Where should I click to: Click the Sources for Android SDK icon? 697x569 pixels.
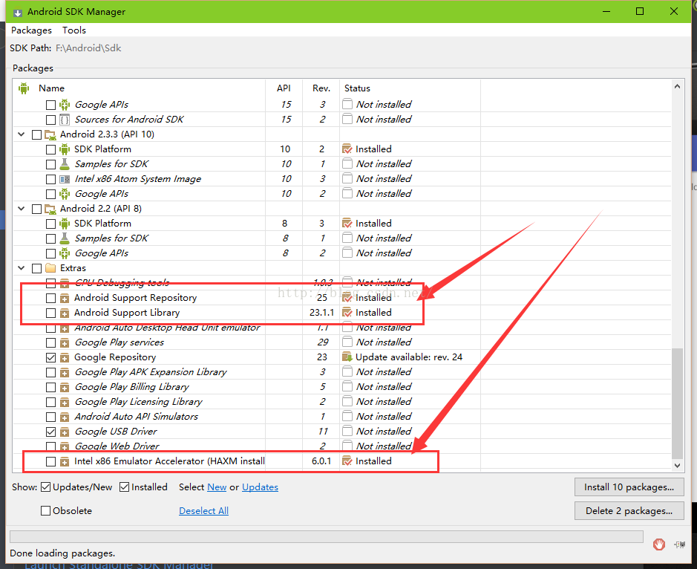(x=65, y=120)
